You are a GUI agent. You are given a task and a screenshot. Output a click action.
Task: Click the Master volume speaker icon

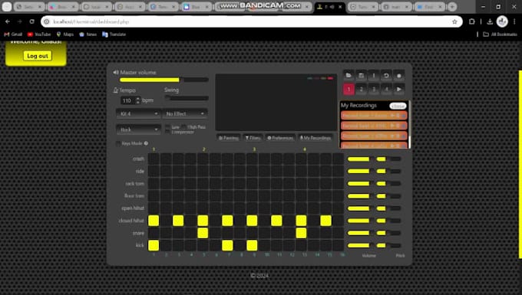(115, 72)
